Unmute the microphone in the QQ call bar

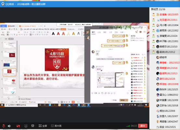click(x=4, y=126)
